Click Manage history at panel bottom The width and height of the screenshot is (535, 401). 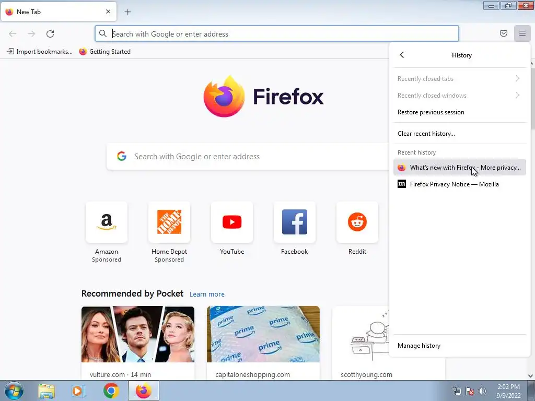tap(459, 346)
